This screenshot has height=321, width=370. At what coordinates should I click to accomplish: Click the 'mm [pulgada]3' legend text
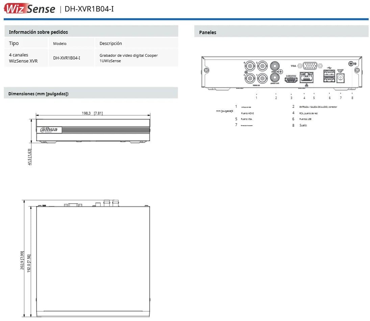click(x=224, y=111)
